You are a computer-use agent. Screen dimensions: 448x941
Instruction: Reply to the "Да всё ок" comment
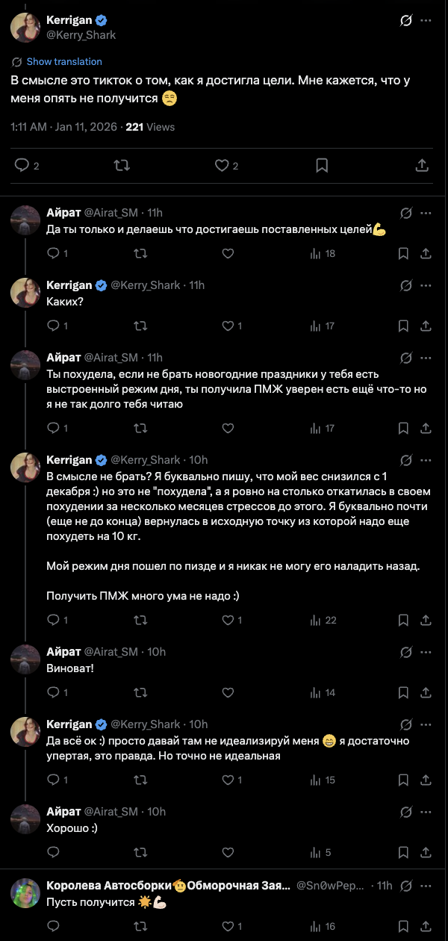pos(53,780)
